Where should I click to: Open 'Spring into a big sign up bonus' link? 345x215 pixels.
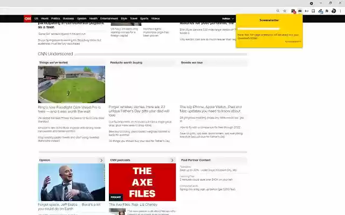coord(208,189)
